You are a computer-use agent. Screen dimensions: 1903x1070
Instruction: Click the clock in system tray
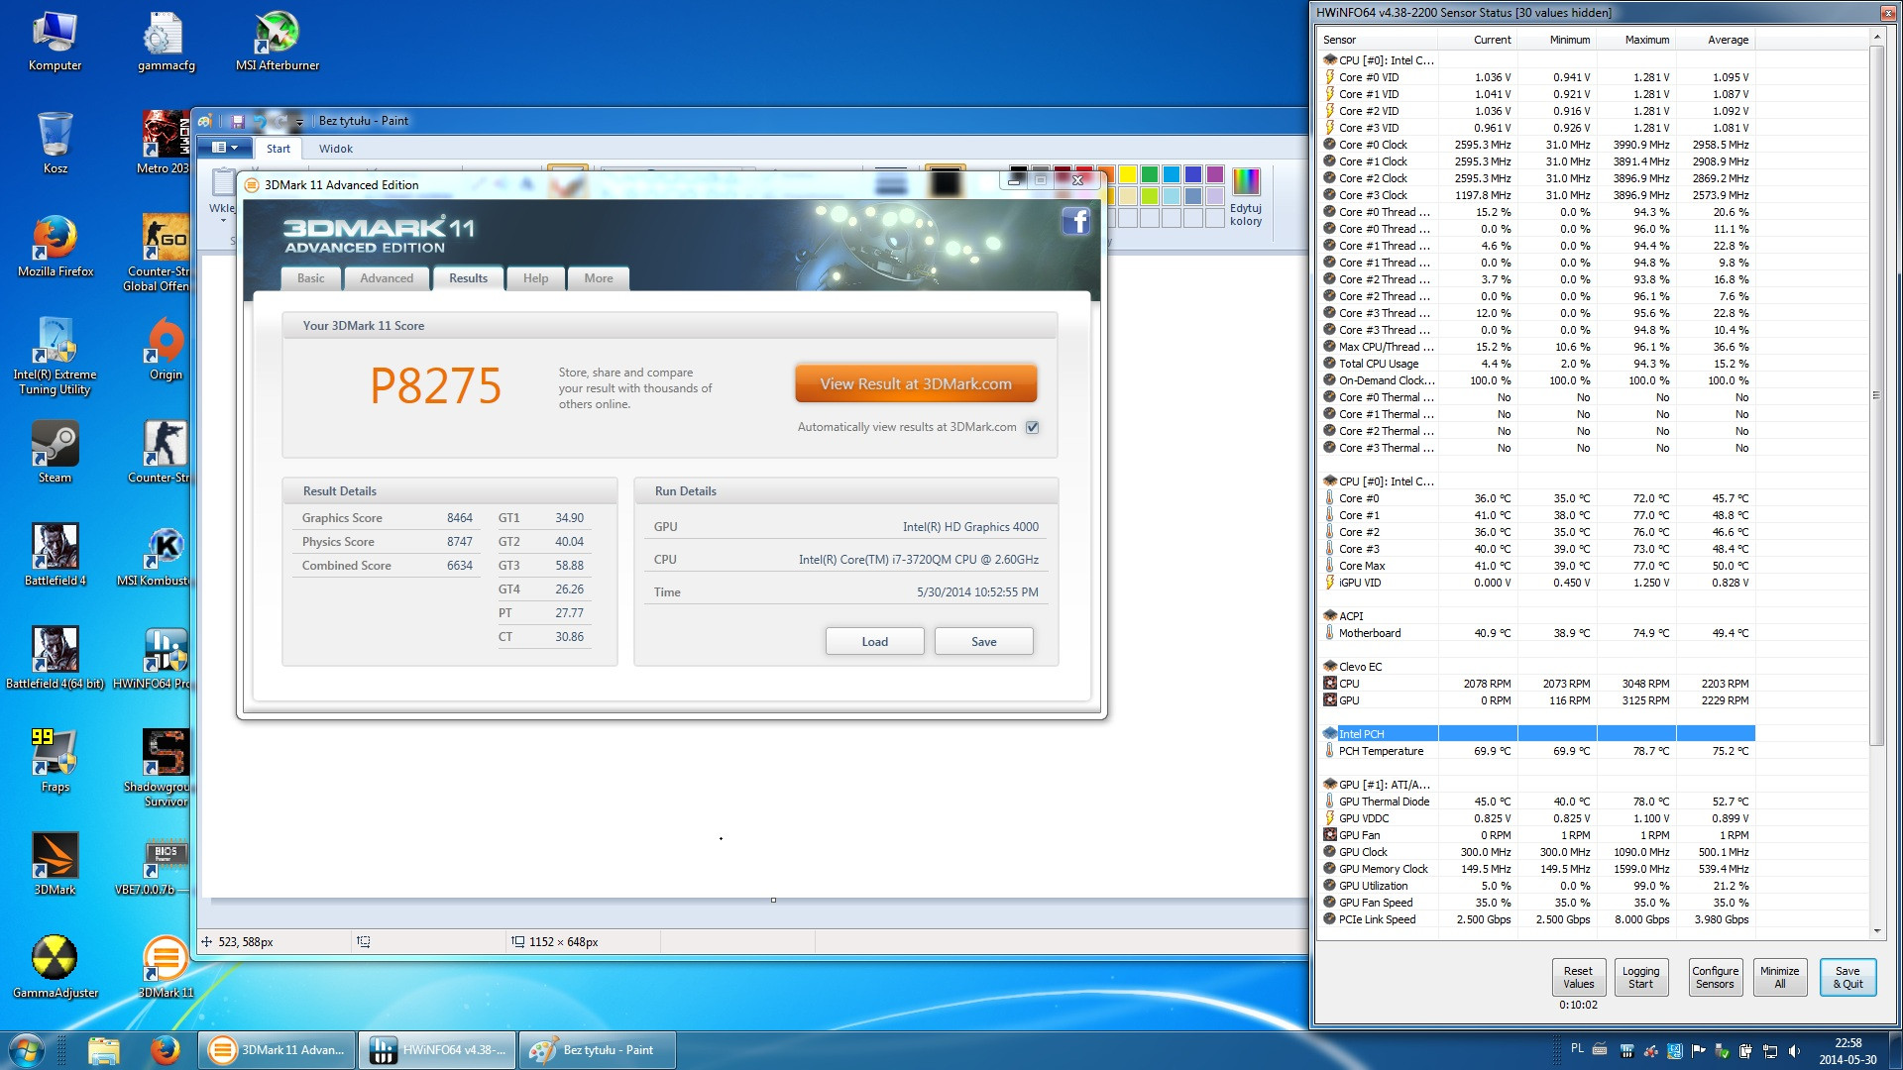[x=1847, y=1051]
